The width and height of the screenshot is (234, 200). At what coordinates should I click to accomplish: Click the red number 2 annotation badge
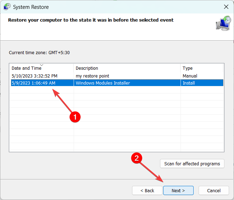pos(137,158)
